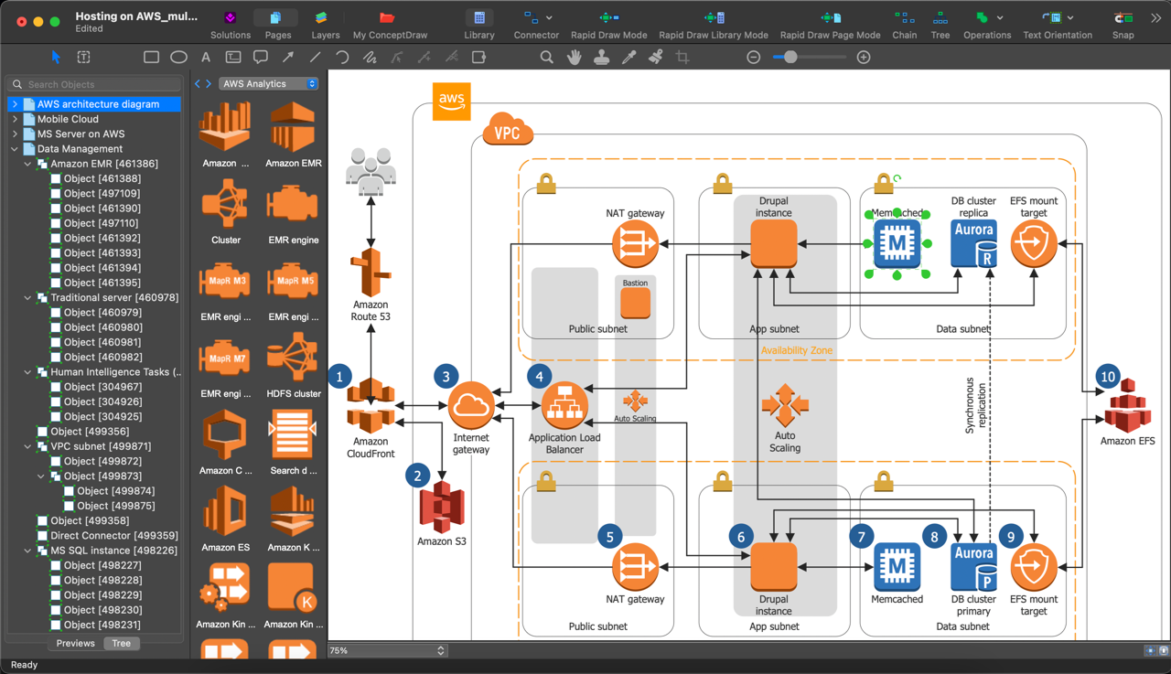The image size is (1171, 674).
Task: Pick the eyedropper tool
Action: 628,57
